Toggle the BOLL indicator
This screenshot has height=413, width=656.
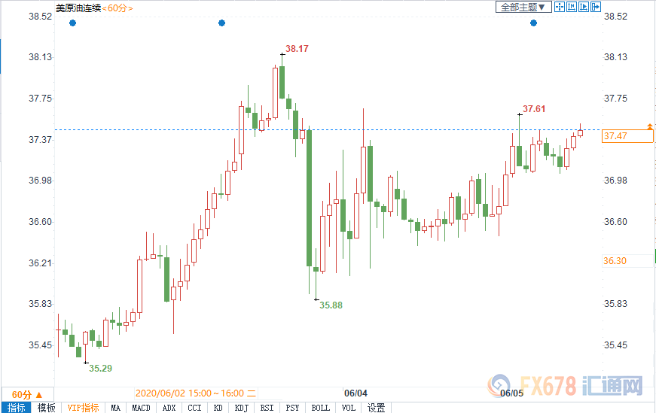pyautogui.click(x=320, y=408)
